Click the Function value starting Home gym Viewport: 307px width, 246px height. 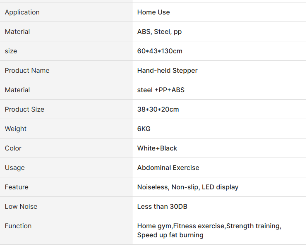(x=209, y=230)
